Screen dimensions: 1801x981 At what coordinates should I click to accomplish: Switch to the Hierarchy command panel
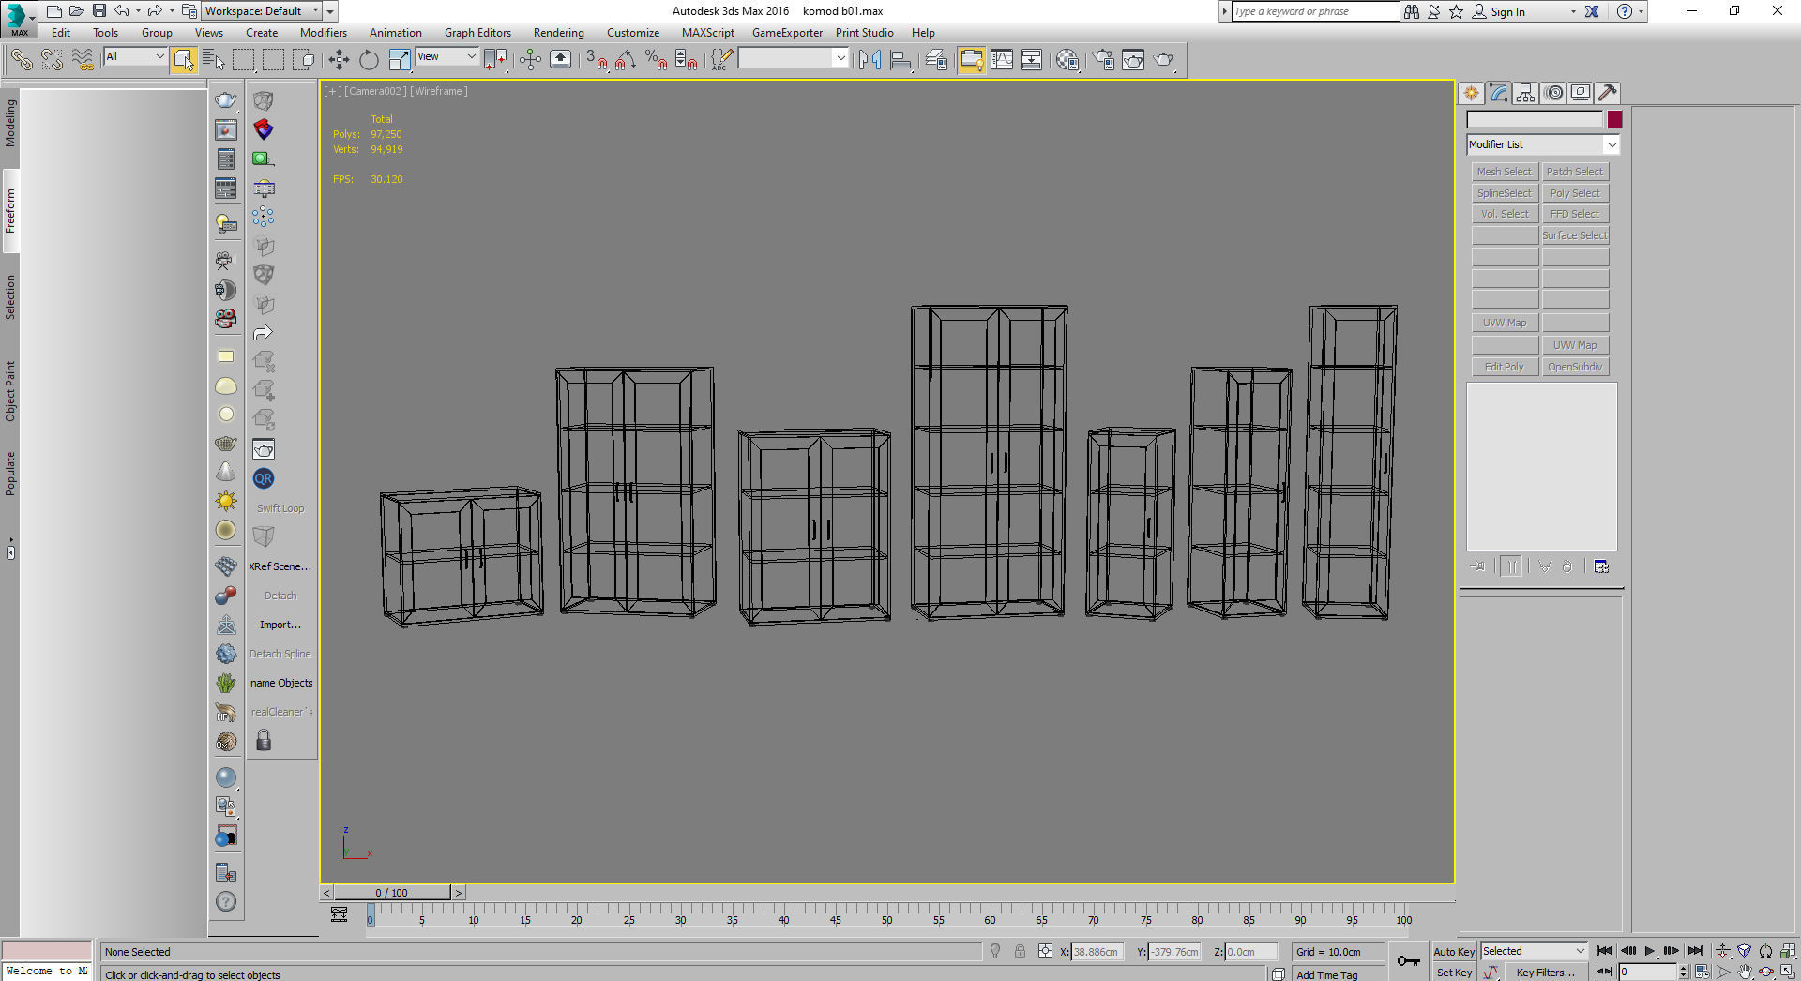(1525, 93)
